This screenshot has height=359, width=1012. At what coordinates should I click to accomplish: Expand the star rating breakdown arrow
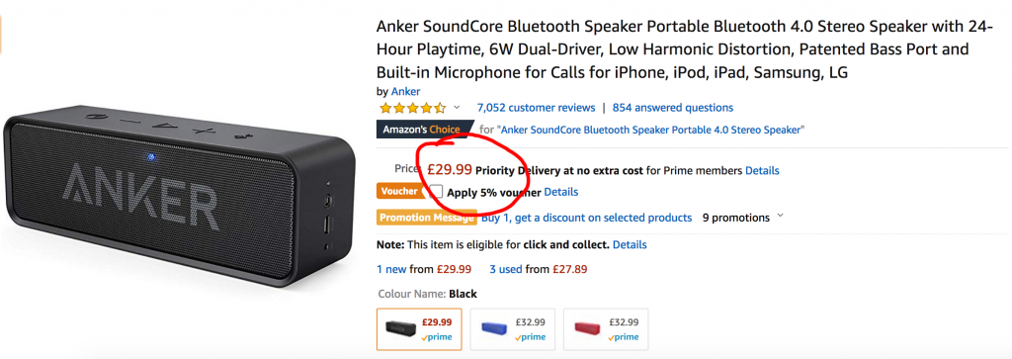click(x=457, y=107)
